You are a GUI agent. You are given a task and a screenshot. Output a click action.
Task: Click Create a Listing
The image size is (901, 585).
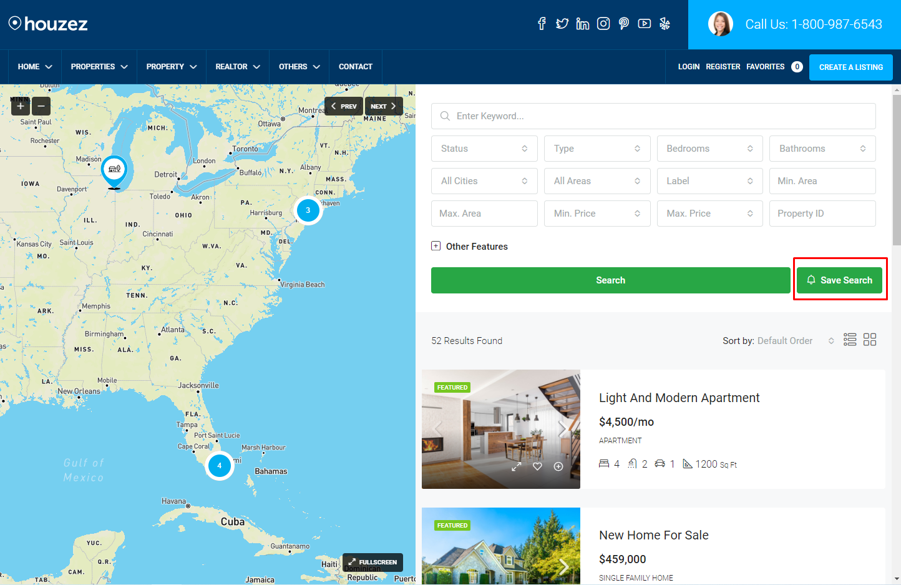851,67
